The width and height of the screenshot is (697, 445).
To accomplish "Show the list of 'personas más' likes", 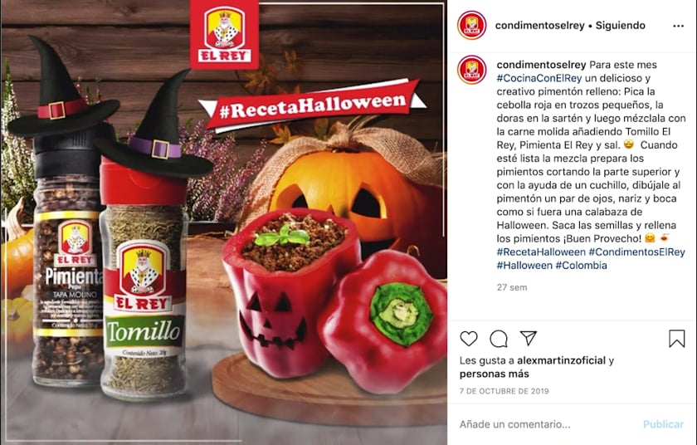I will pyautogui.click(x=495, y=374).
